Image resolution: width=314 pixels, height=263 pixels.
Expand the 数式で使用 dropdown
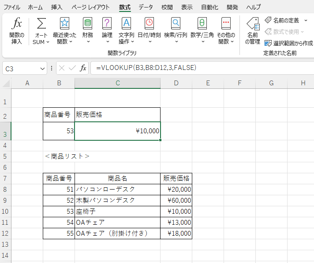[303, 32]
